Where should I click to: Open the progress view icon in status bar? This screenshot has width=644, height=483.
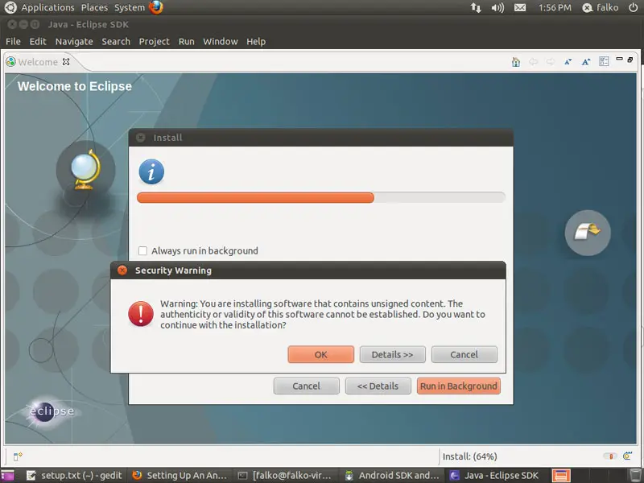(627, 456)
